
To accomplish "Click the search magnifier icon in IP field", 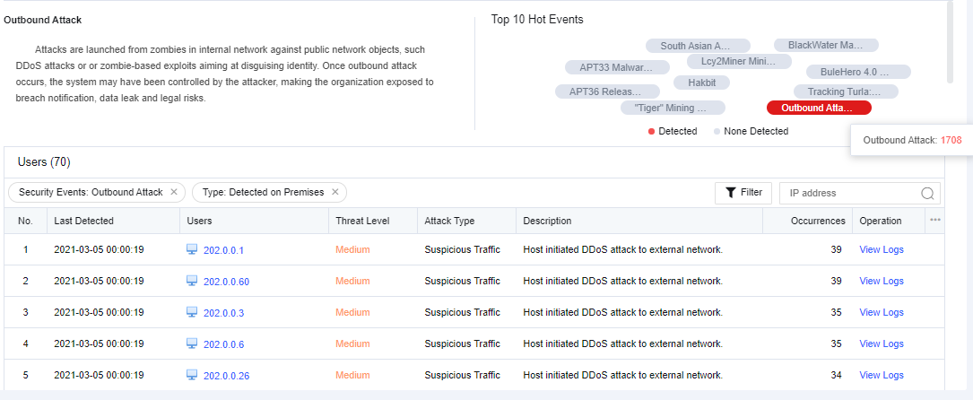I will pyautogui.click(x=927, y=193).
